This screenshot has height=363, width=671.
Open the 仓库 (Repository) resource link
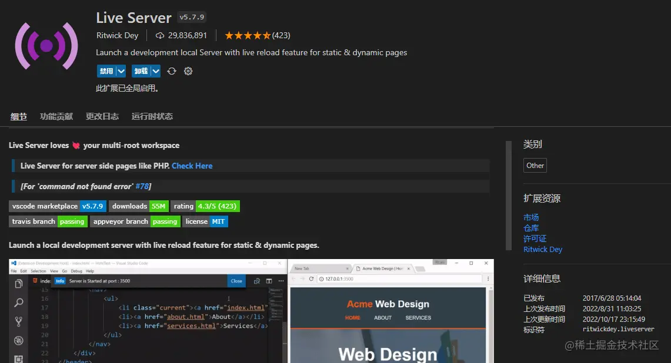[531, 228]
